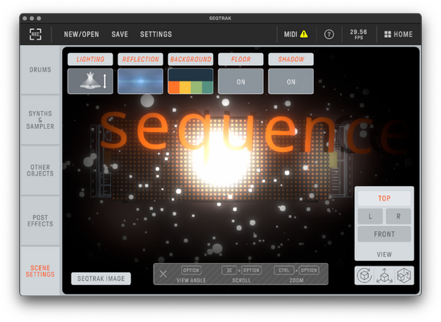Click the REC screen capture icon
Screen dimensions: 441x322
[x=35, y=35]
